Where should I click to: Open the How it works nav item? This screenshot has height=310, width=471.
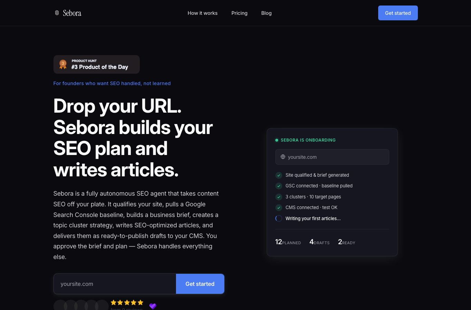pyautogui.click(x=203, y=13)
